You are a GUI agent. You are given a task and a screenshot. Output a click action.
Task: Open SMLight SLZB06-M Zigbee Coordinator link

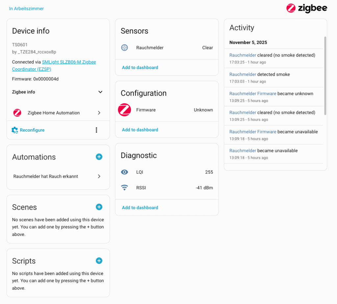pyautogui.click(x=69, y=62)
